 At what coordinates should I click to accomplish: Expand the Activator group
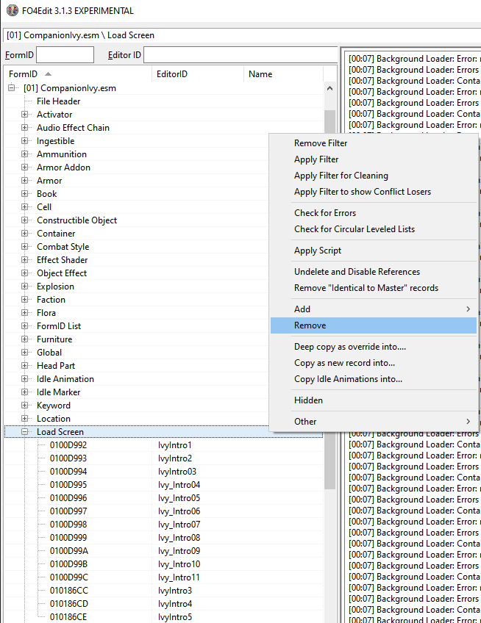[x=25, y=115]
